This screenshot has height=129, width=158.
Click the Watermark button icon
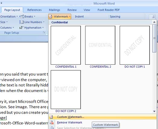pyautogui.click(x=51, y=16)
